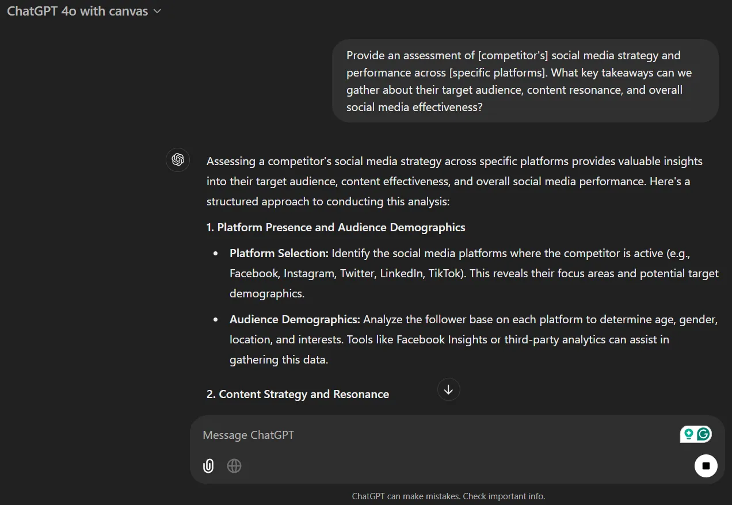Click 'ChatGPT can make mistakes' footer notice
Viewport: 732px width, 505px height.
(406, 496)
